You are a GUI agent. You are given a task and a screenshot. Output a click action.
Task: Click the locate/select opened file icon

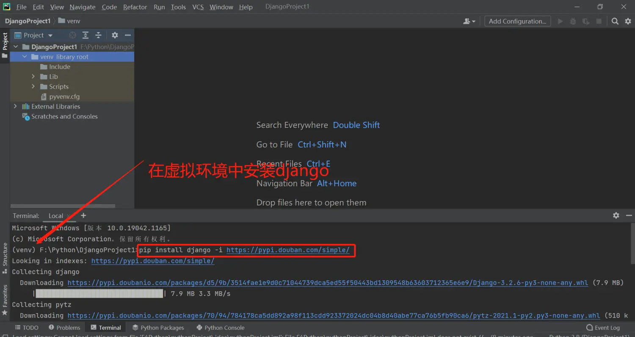(x=73, y=35)
